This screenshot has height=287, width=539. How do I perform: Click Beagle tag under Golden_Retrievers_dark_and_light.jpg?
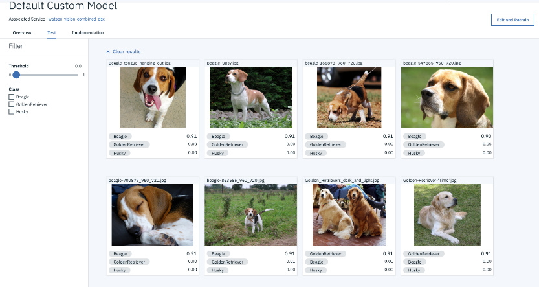[316, 262]
